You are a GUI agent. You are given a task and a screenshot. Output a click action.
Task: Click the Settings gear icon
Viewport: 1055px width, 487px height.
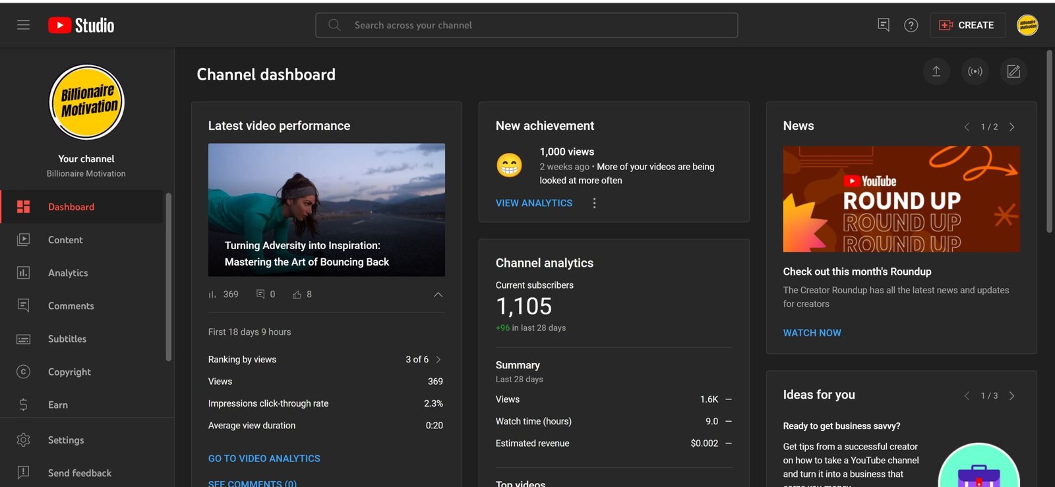coord(23,440)
